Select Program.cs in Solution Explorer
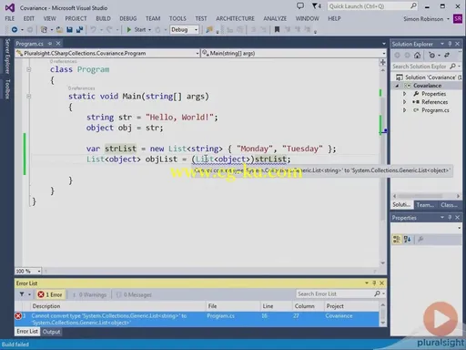The image size is (466, 350). [x=435, y=110]
